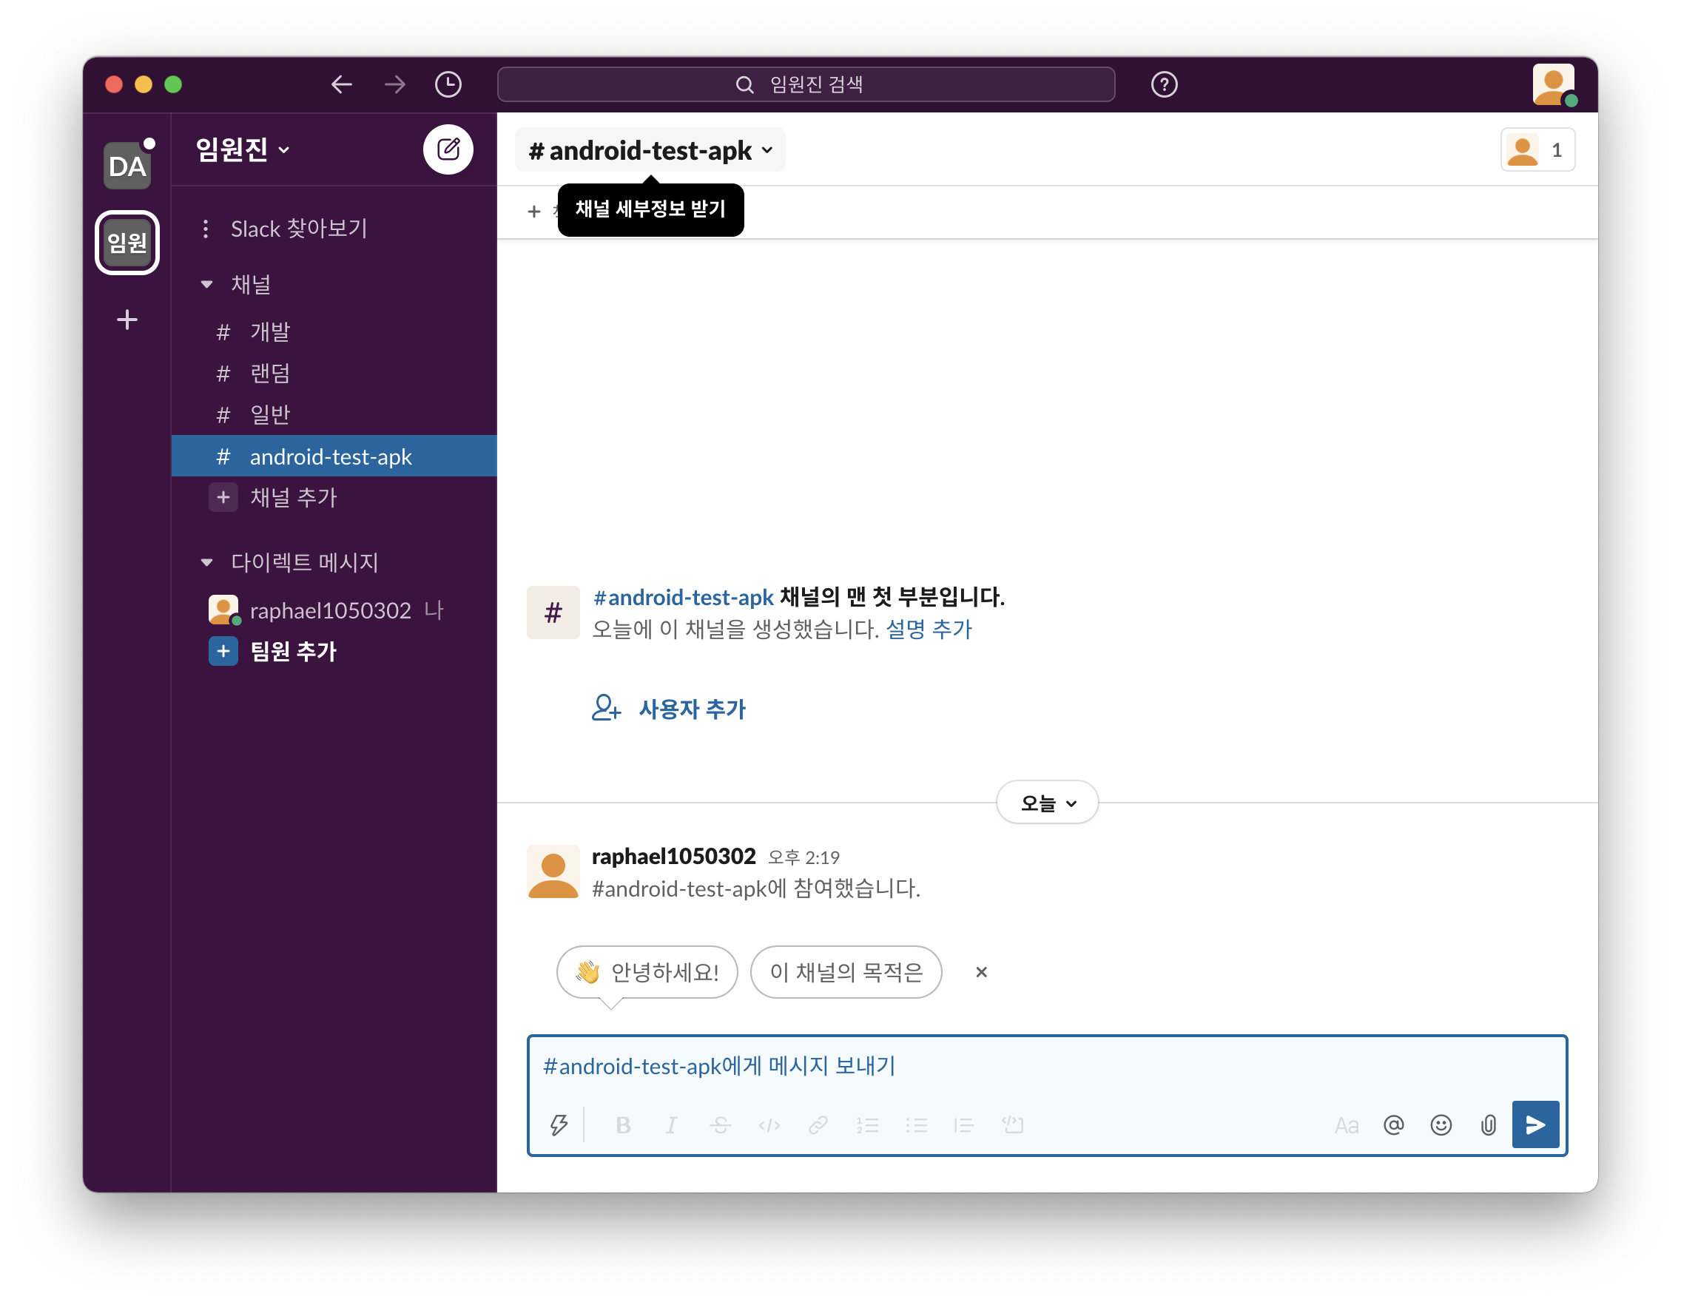Open the history clock icon
Image resolution: width=1681 pixels, height=1302 pixels.
448,84
